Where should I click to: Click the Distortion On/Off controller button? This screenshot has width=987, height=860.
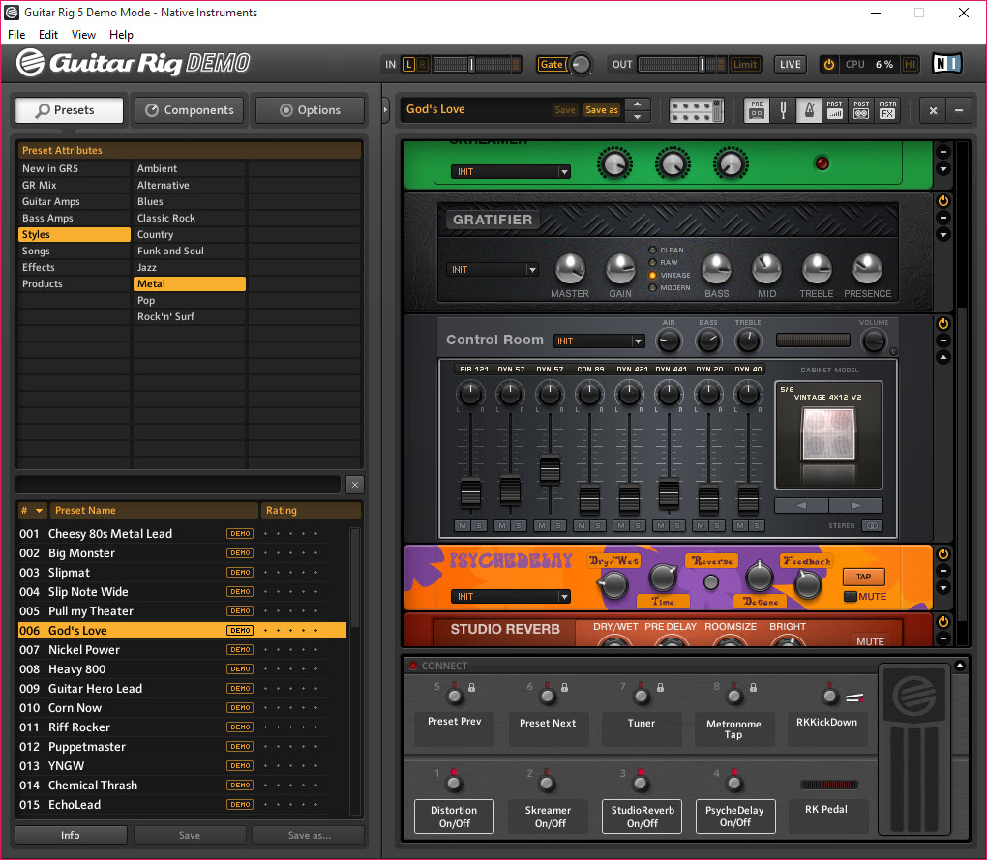(x=454, y=816)
